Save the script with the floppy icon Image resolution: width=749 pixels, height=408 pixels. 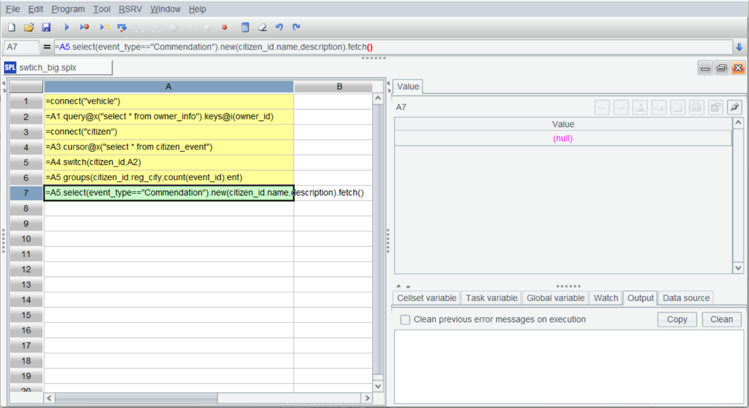coord(46,27)
